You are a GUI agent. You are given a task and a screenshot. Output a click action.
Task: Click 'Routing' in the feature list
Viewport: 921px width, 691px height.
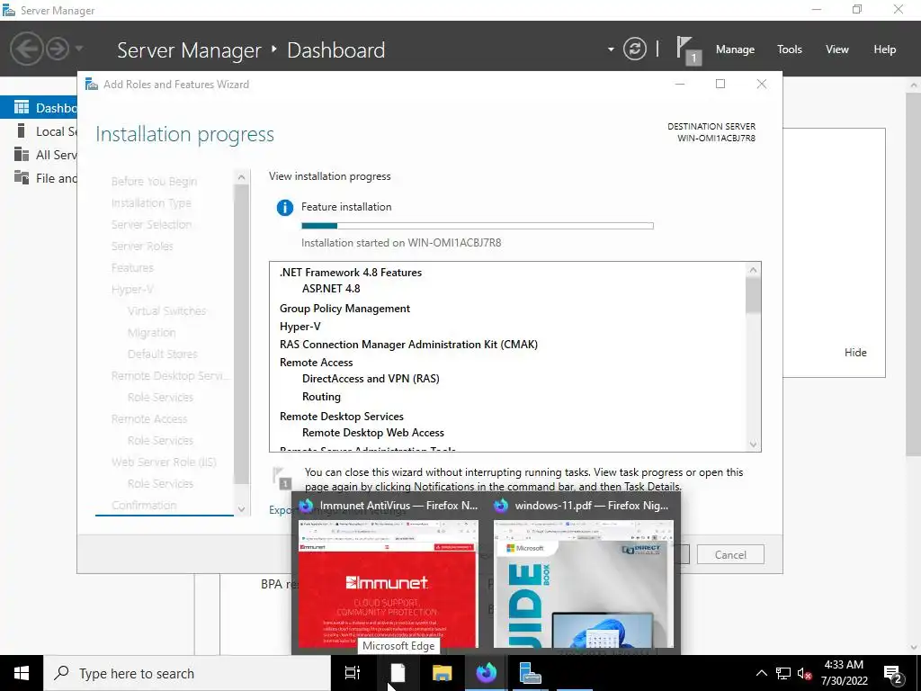[321, 397]
